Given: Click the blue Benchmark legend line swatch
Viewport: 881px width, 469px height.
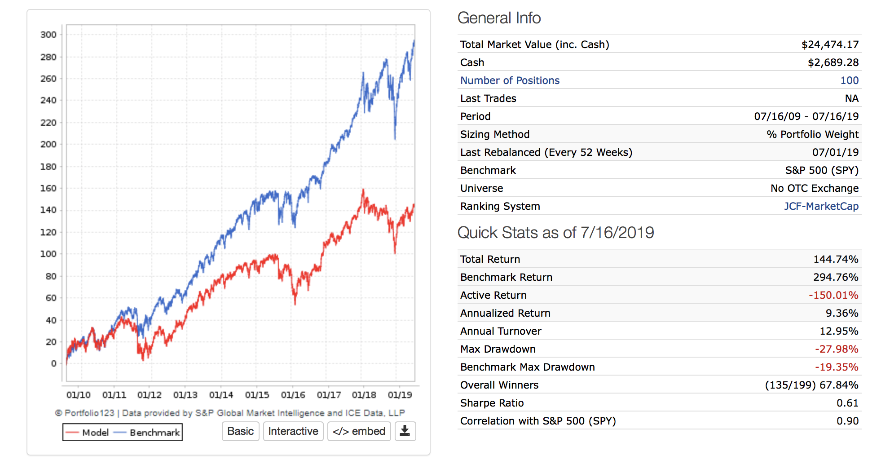Looking at the screenshot, I should pyautogui.click(x=120, y=433).
